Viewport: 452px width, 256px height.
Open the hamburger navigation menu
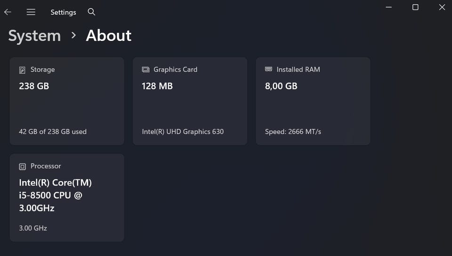click(31, 12)
